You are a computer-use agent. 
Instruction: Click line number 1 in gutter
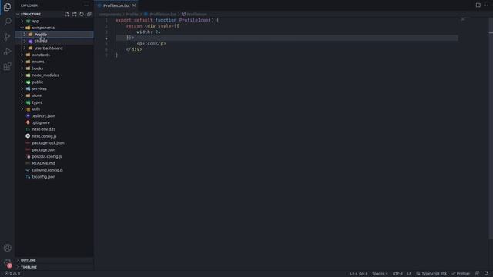106,20
